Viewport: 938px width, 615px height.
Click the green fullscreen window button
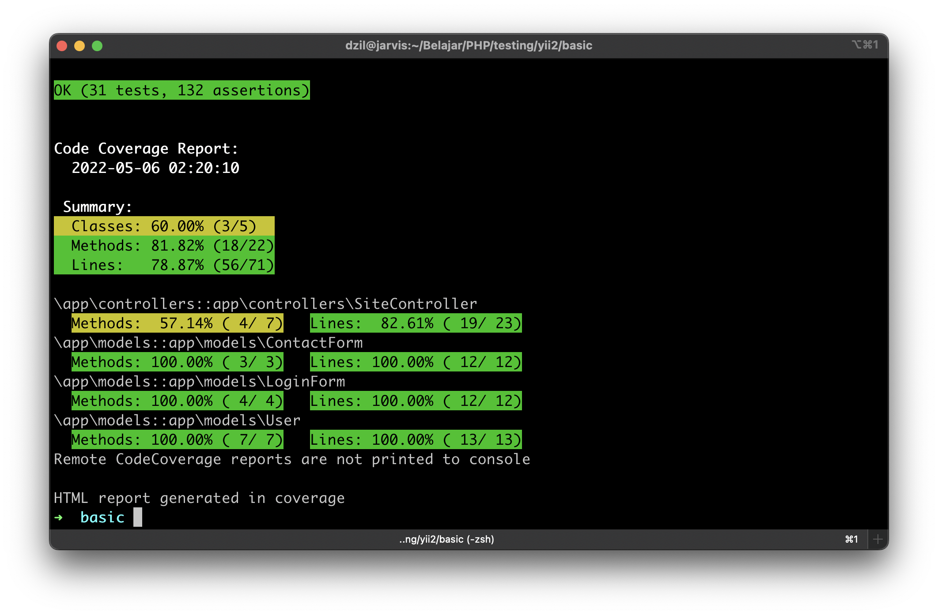click(x=97, y=46)
